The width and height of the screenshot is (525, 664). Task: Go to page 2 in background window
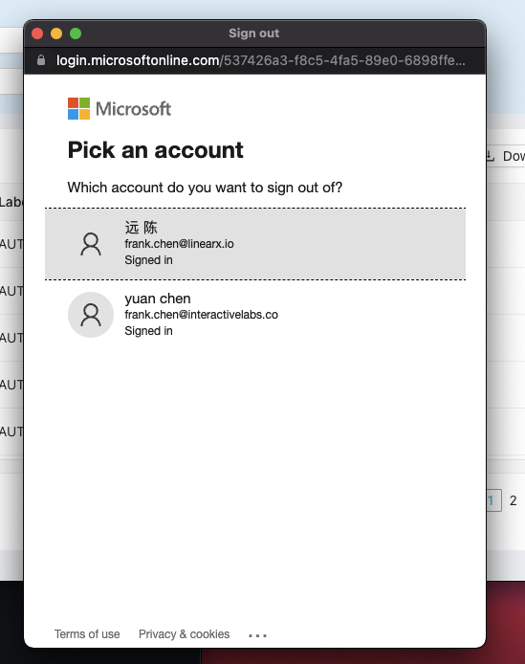514,500
